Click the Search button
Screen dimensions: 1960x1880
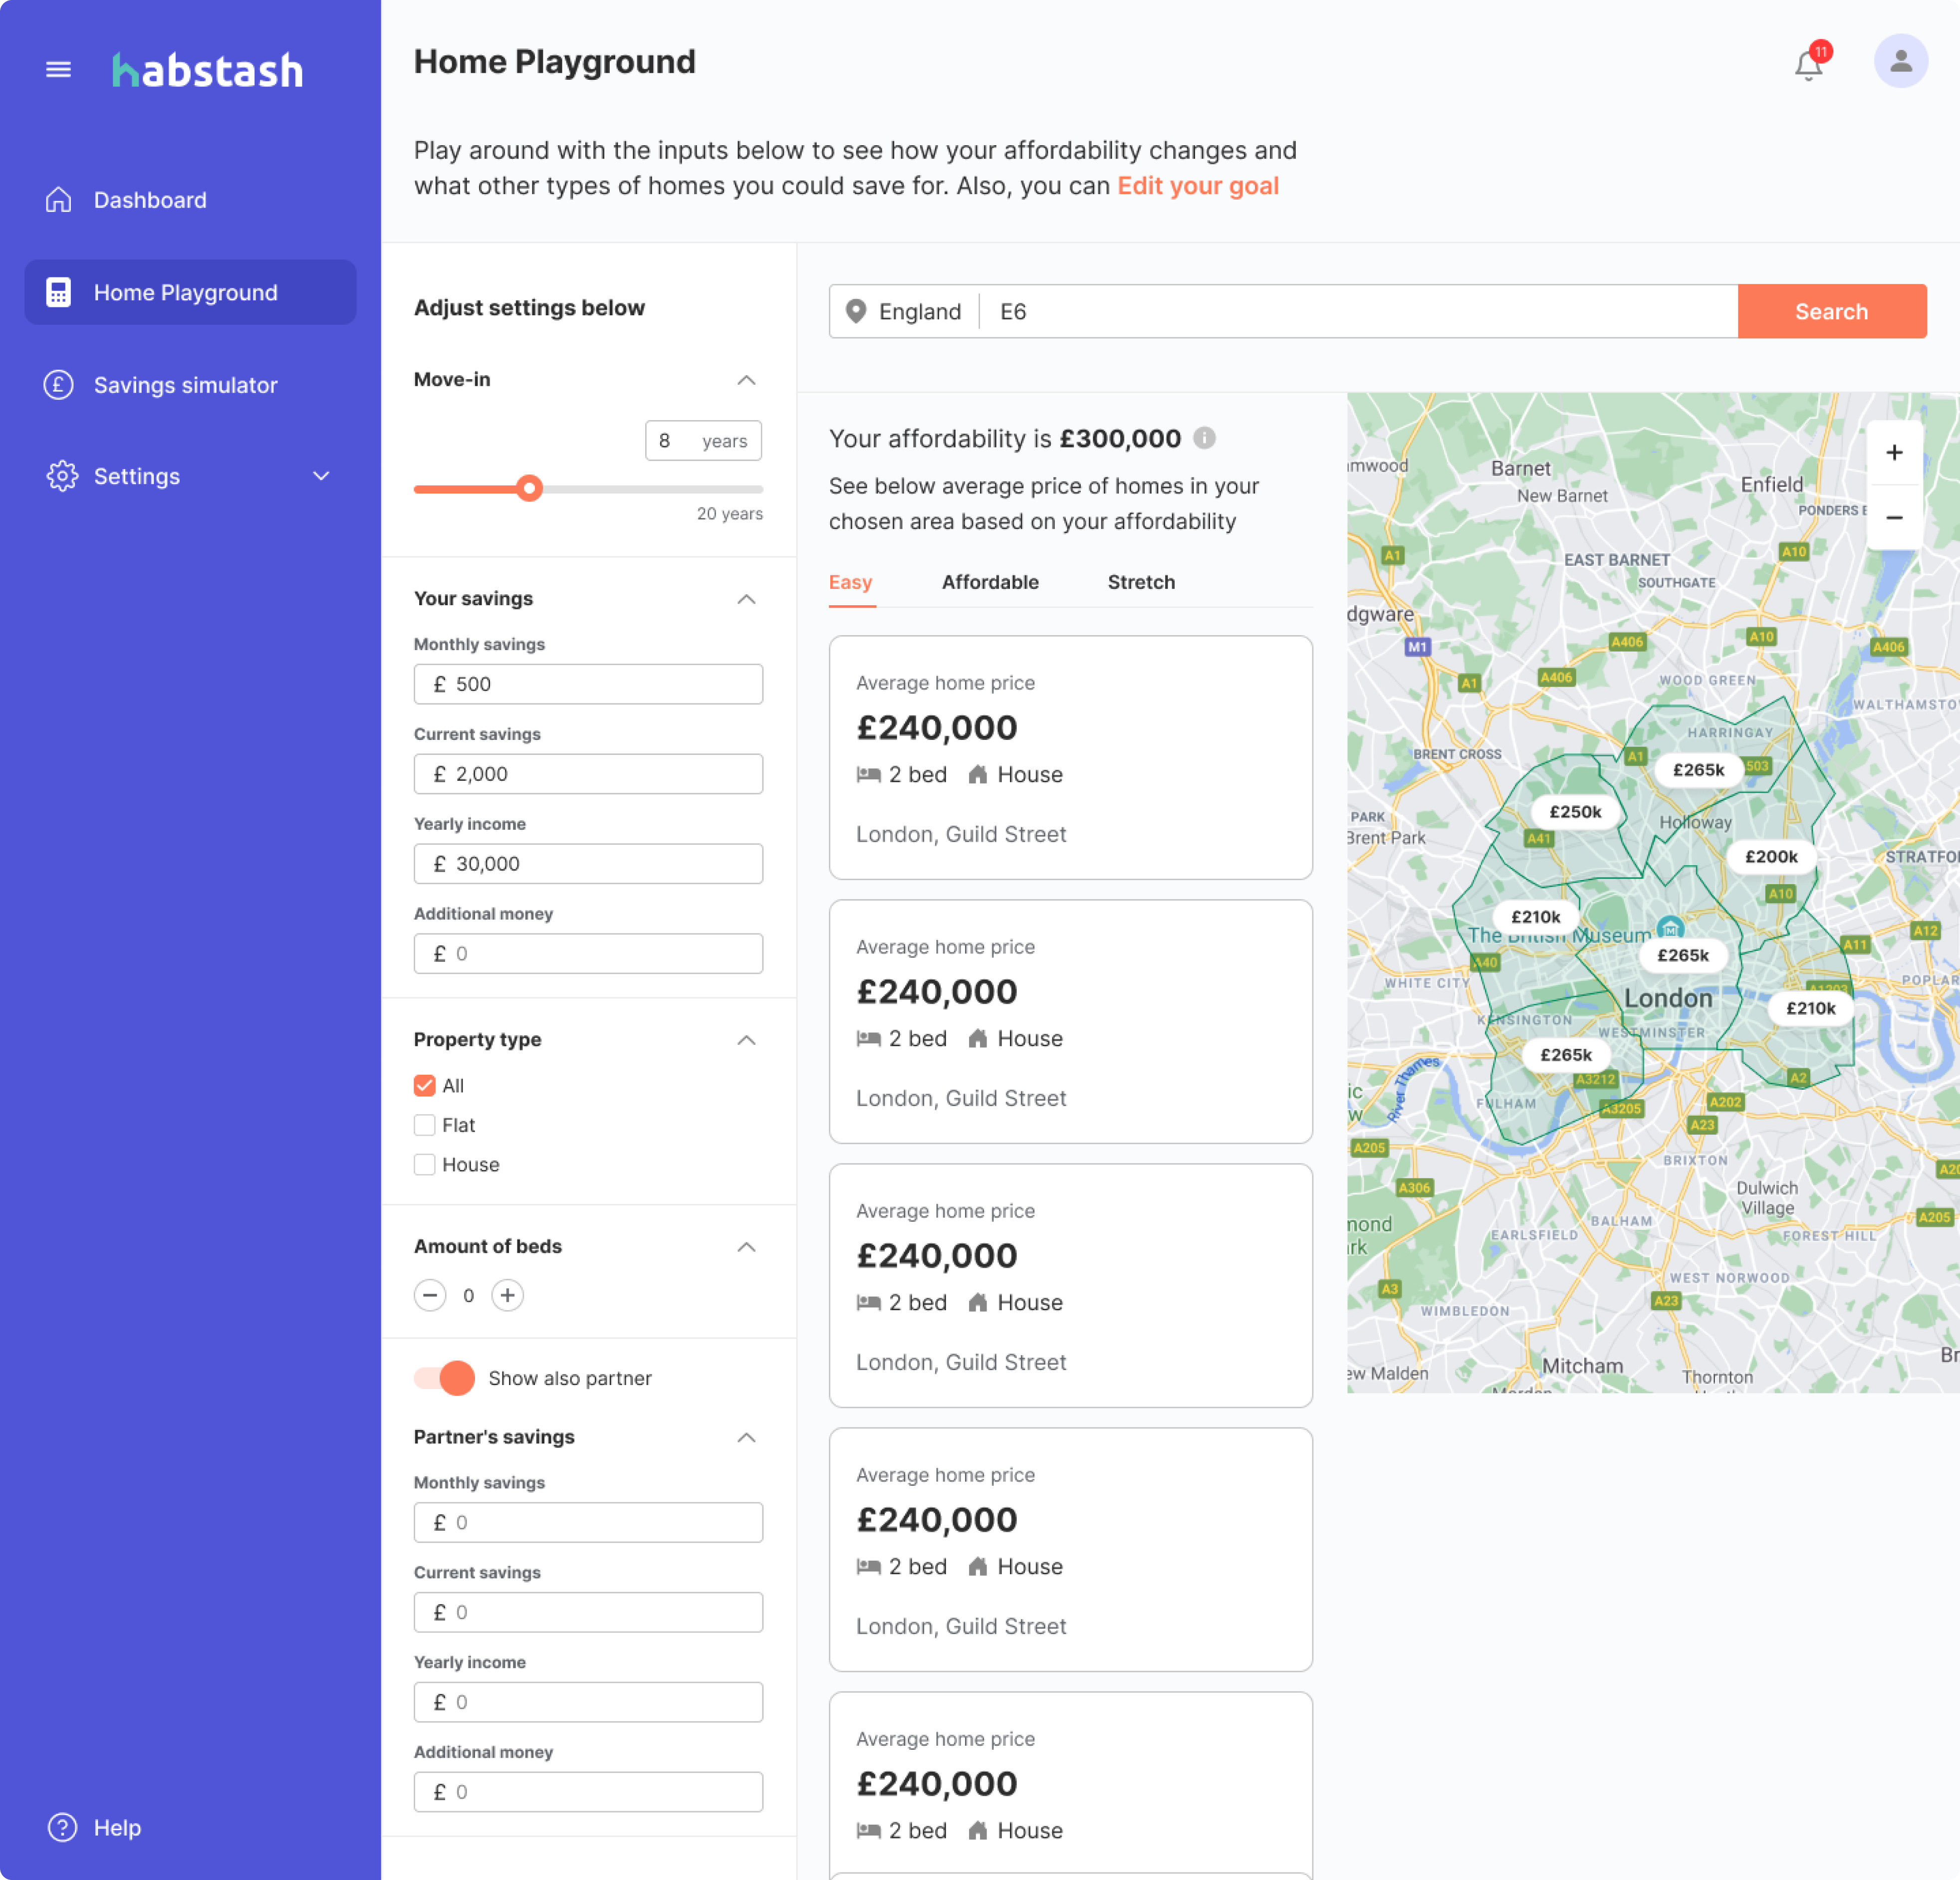coord(1831,311)
